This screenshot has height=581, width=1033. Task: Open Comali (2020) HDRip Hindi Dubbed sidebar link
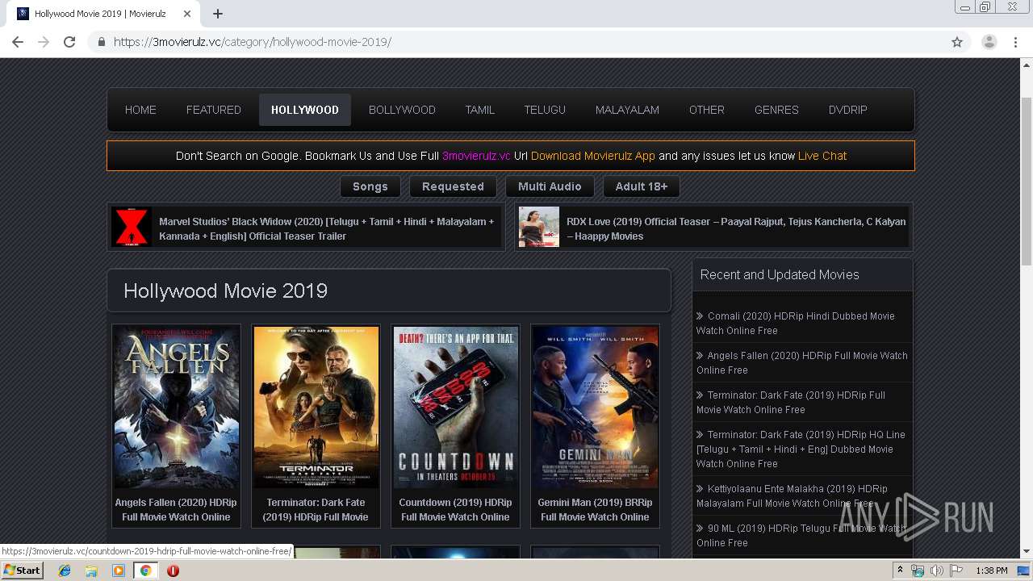coord(796,323)
